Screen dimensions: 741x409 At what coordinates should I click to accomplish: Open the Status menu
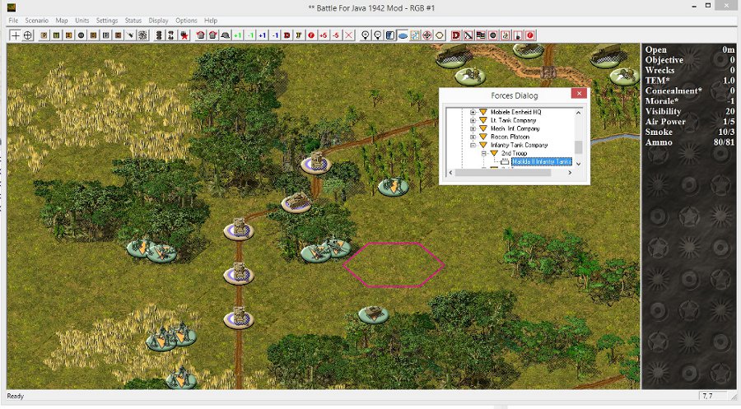point(133,21)
